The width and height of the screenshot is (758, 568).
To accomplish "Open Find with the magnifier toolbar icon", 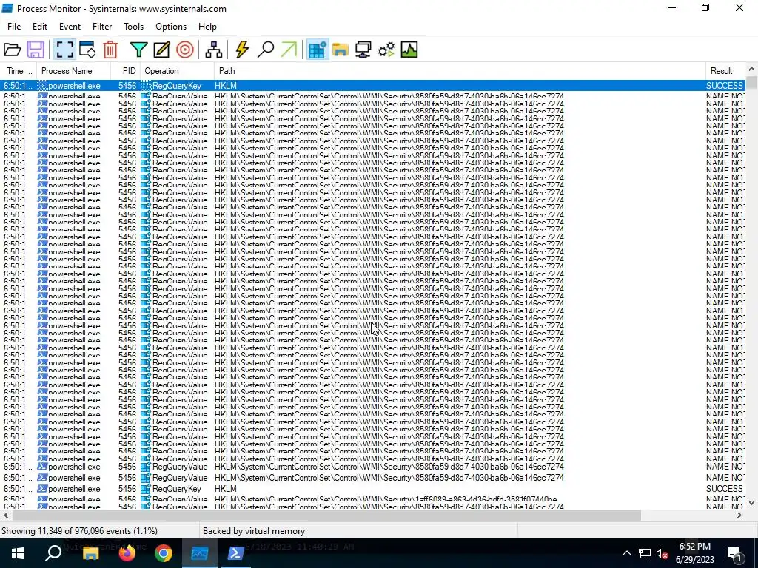I will 266,50.
